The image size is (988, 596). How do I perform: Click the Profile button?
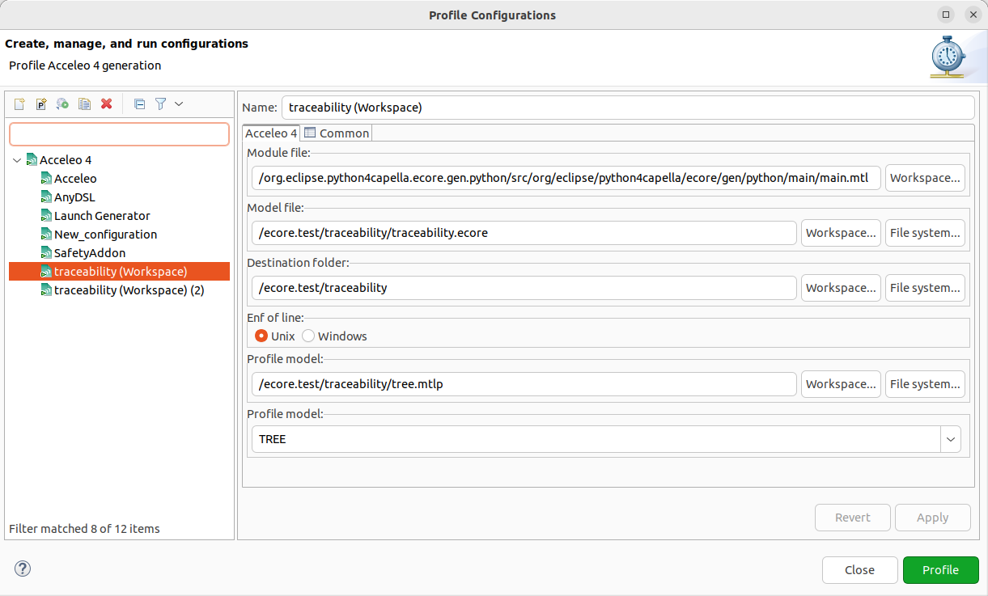(x=940, y=569)
